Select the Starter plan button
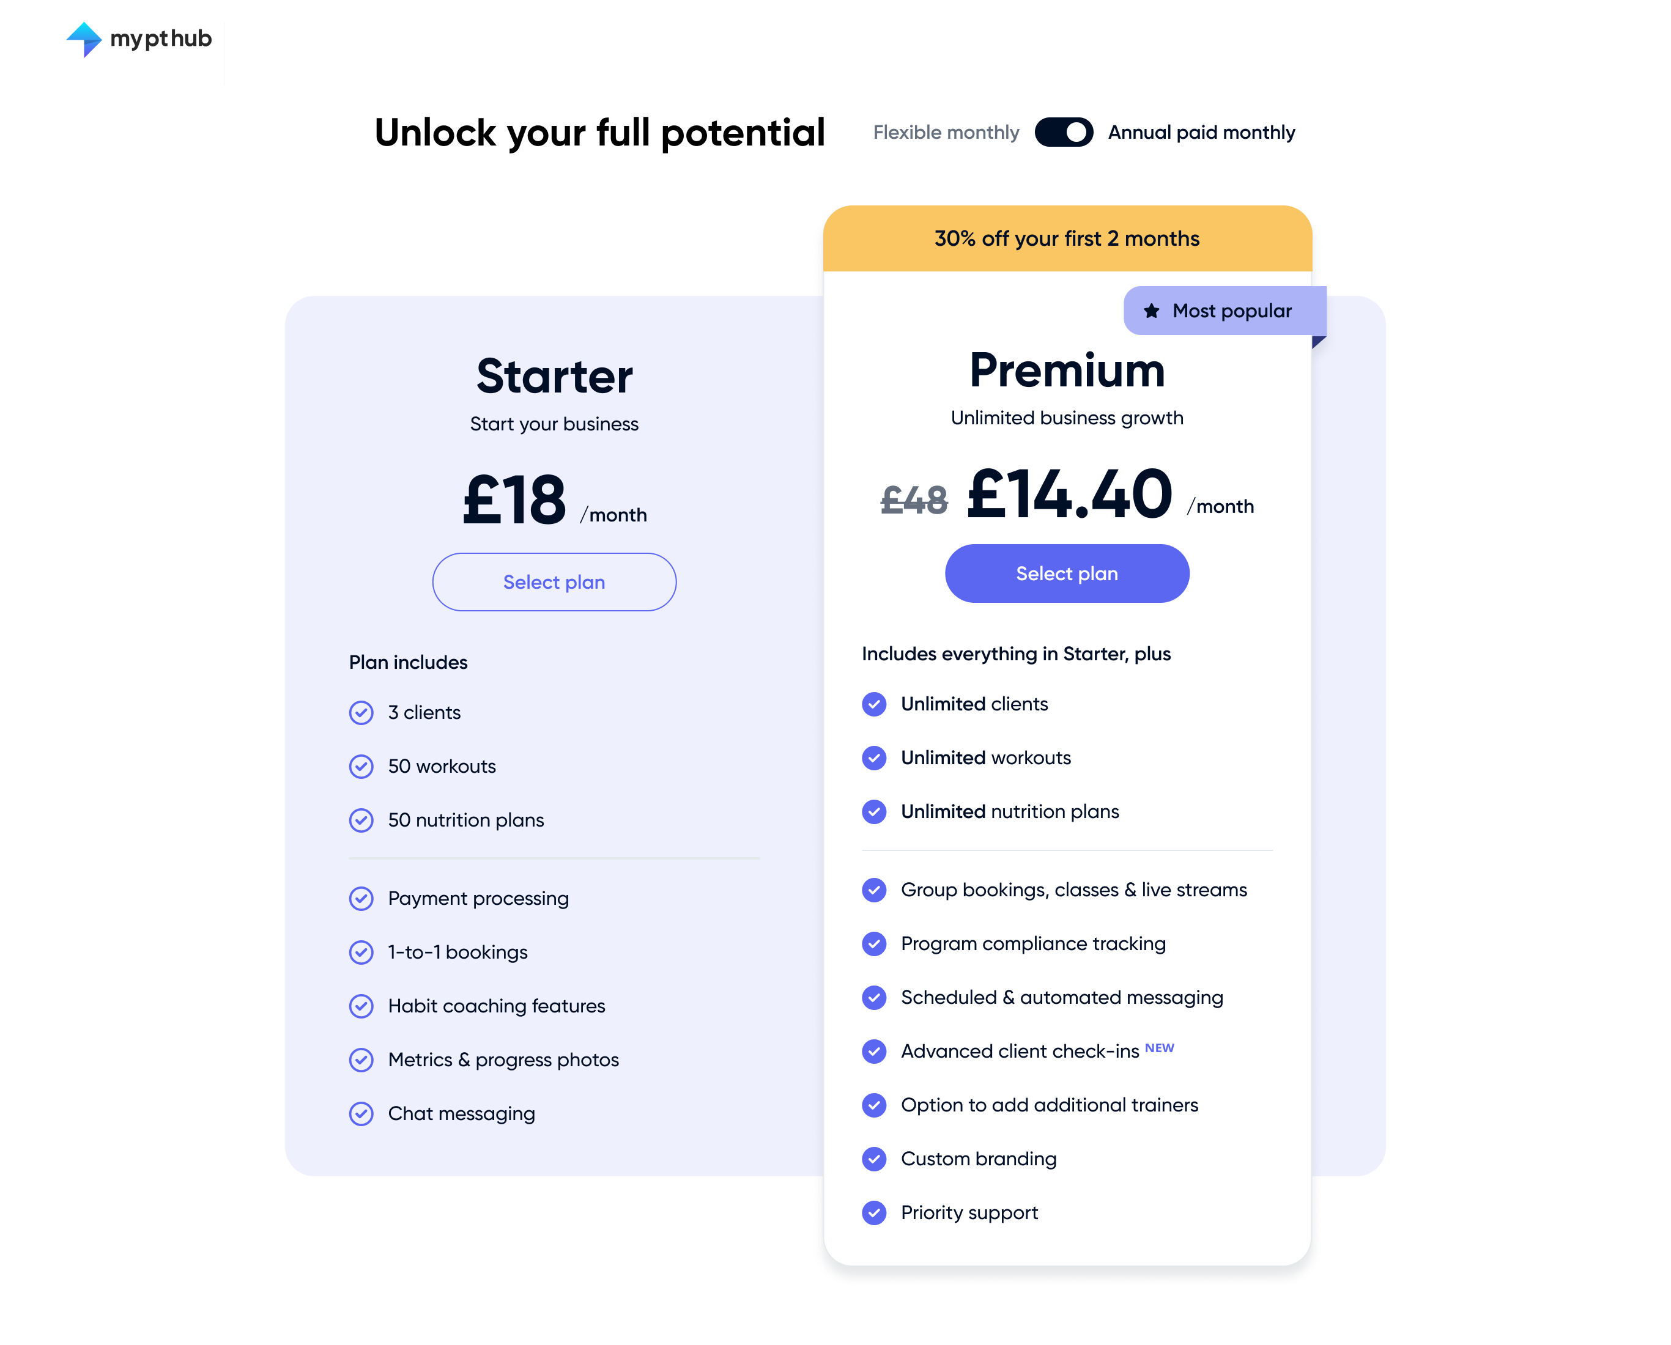 point(554,582)
